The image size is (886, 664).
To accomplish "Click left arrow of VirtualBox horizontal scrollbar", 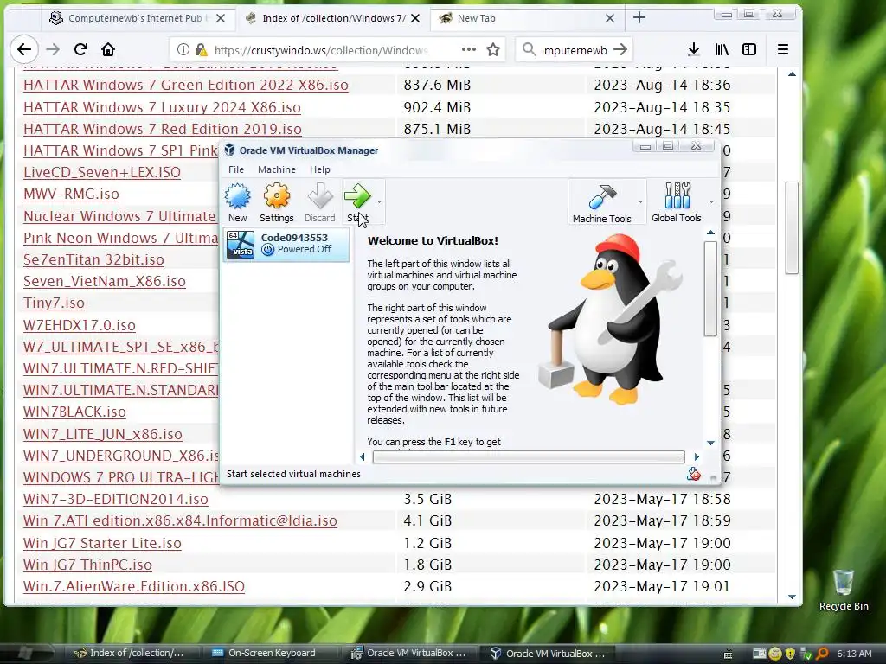I will click(363, 456).
